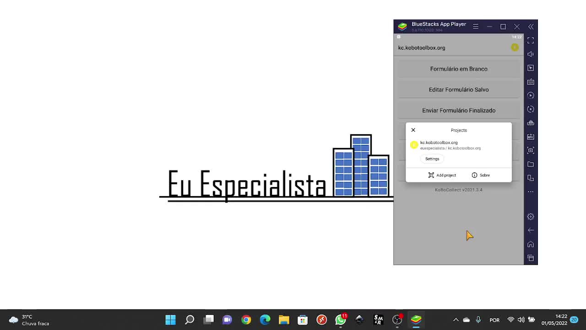Open WhatsApp taskbar icon with badge
The image size is (586, 330).
tap(341, 319)
